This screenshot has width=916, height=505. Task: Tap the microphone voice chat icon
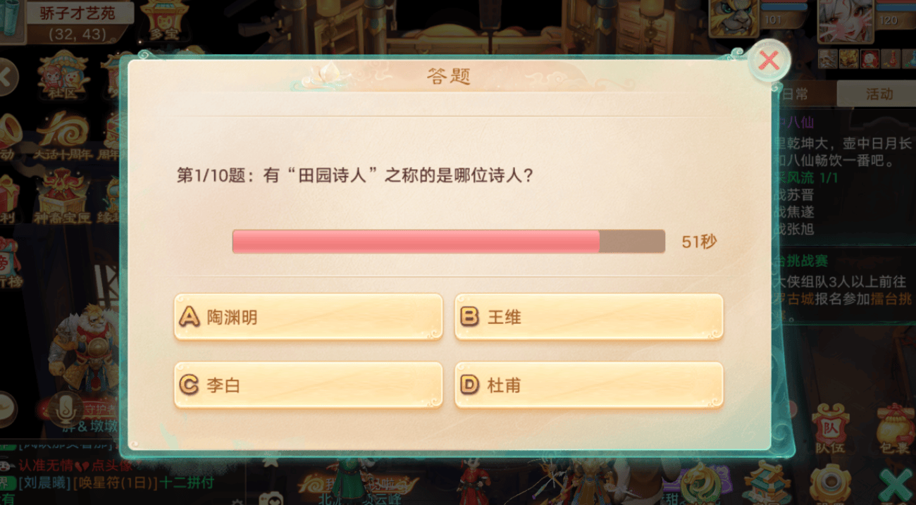(65, 409)
